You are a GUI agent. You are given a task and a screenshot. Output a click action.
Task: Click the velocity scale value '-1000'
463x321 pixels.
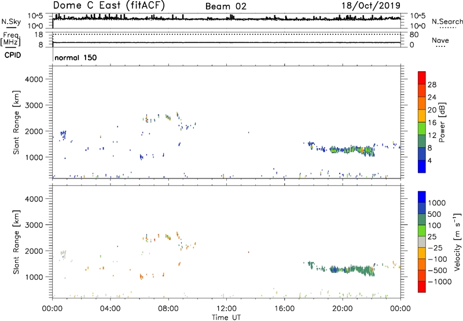(x=440, y=282)
